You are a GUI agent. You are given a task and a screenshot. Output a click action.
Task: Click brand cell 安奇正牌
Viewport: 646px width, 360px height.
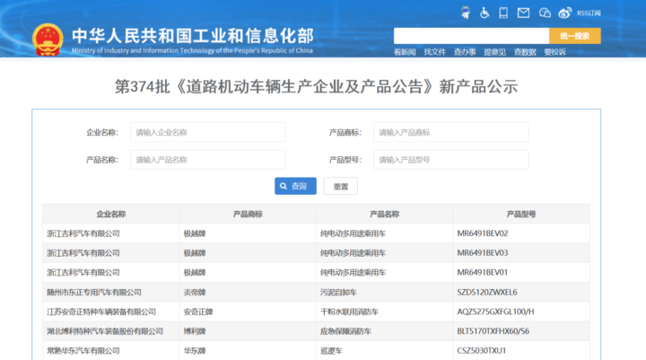[198, 312]
